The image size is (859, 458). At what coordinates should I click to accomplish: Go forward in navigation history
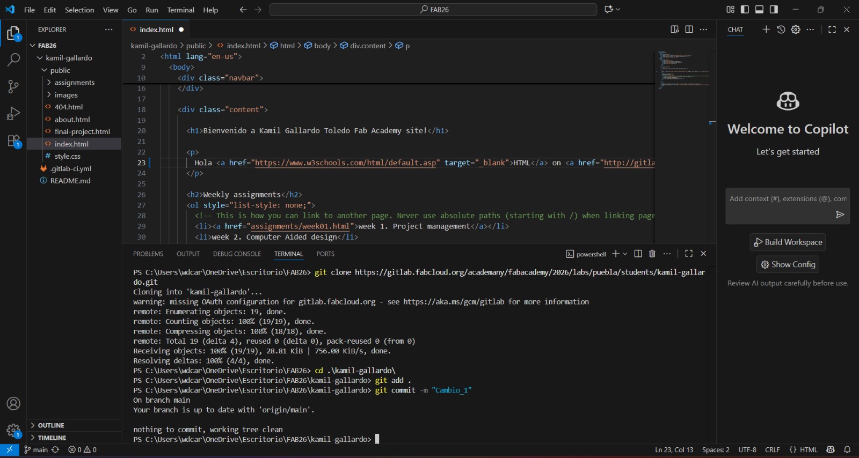[258, 10]
